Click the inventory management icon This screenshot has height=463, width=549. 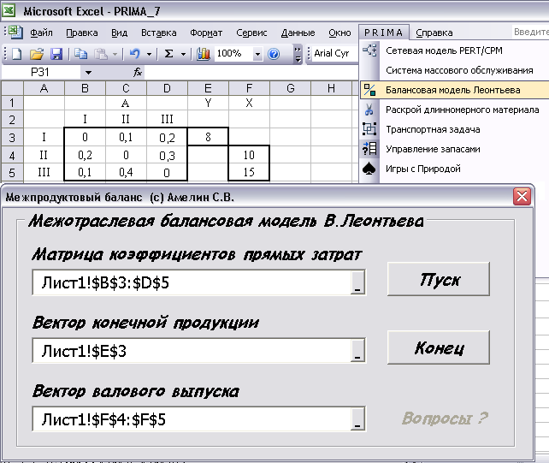pyautogui.click(x=369, y=149)
